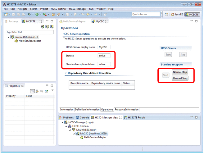Click the Open Perspective icon

pyautogui.click(x=166, y=14)
